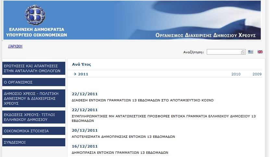Switch to English via the UK flag icon

pos(260,52)
